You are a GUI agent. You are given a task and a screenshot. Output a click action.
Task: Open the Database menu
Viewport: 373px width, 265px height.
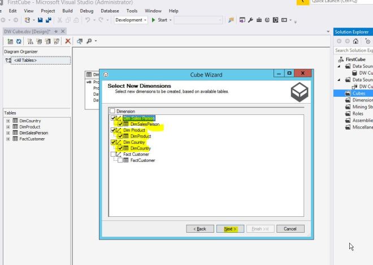[x=110, y=11]
